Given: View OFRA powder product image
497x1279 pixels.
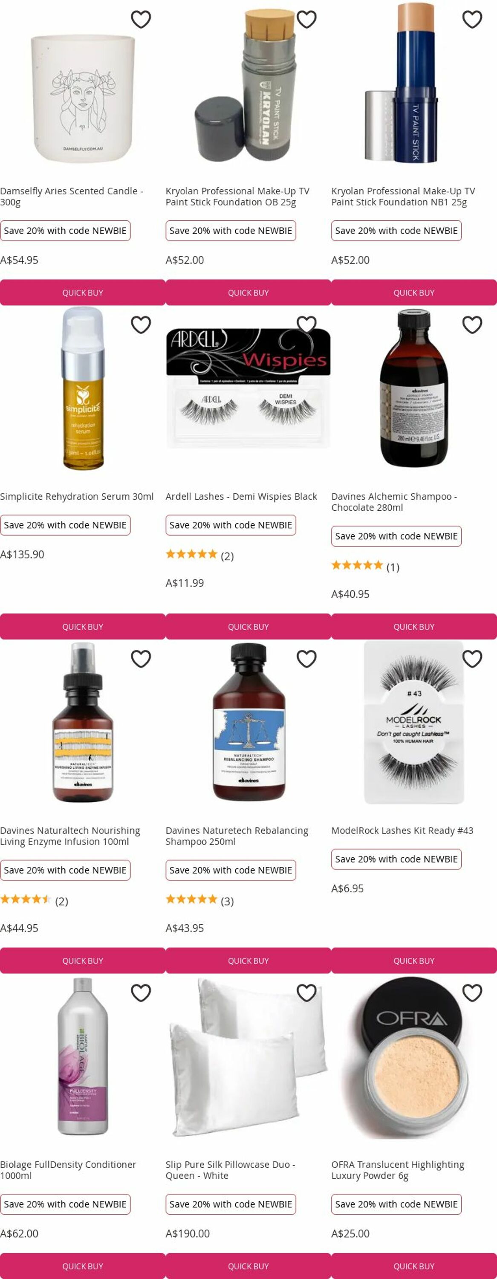Looking at the screenshot, I should pos(414,1058).
